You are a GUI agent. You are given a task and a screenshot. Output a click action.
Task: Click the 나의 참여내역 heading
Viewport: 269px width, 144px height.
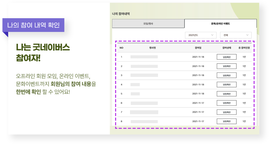[x=121, y=14]
